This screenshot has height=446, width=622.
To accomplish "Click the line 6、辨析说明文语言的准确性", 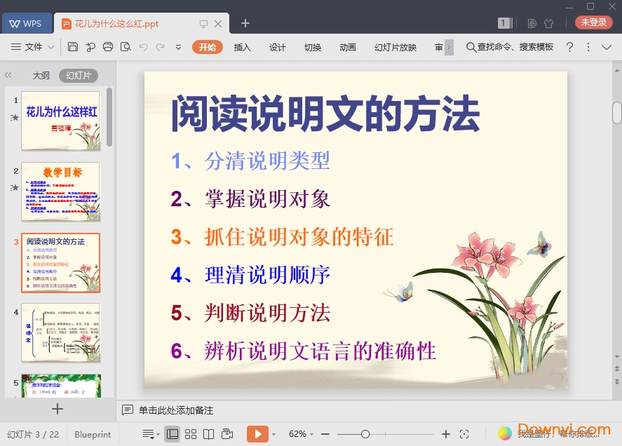I will [x=304, y=351].
